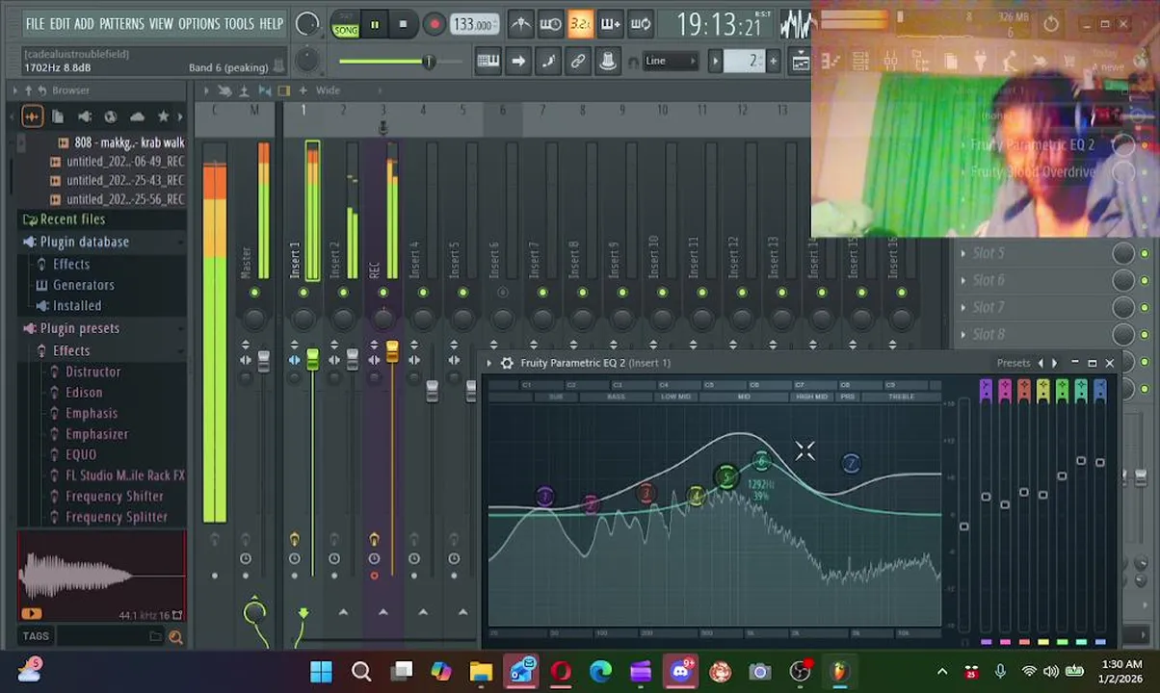Select the link chain icon in toolbar
1160x693 pixels.
click(578, 62)
